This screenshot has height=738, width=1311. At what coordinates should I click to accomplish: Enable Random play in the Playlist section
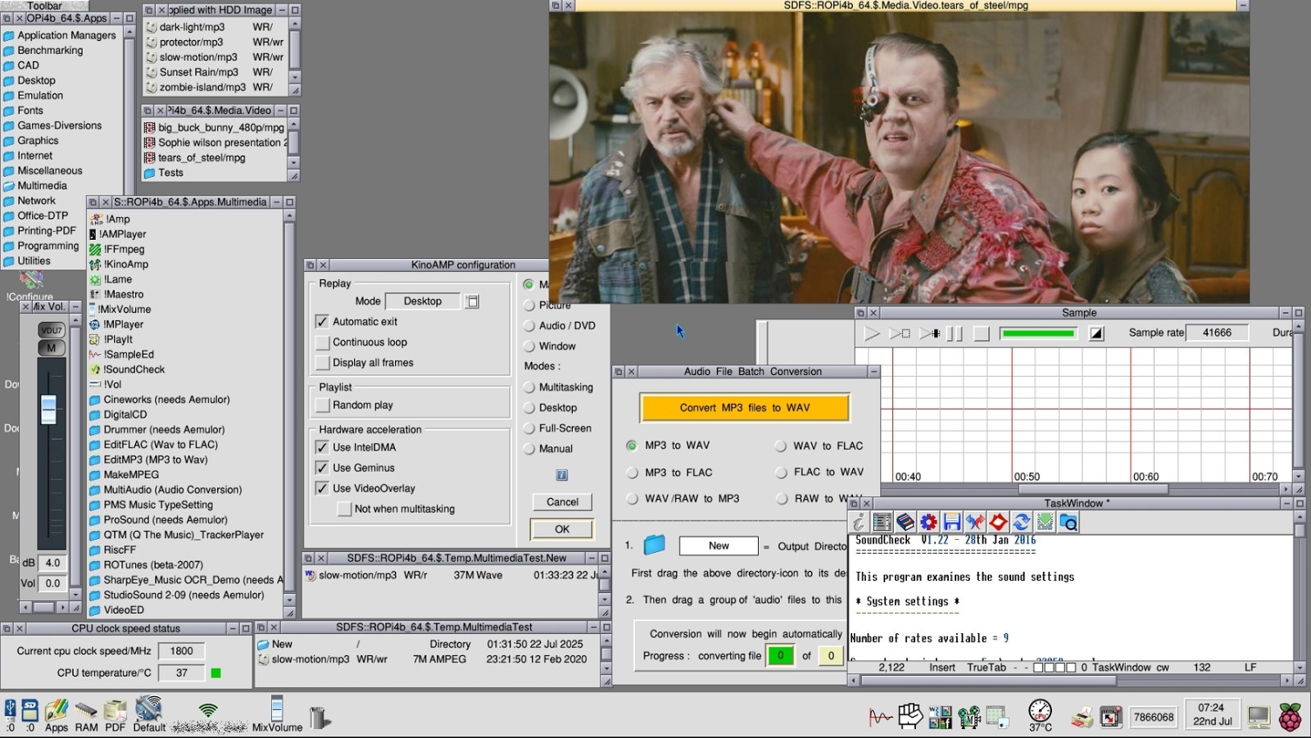coord(322,405)
